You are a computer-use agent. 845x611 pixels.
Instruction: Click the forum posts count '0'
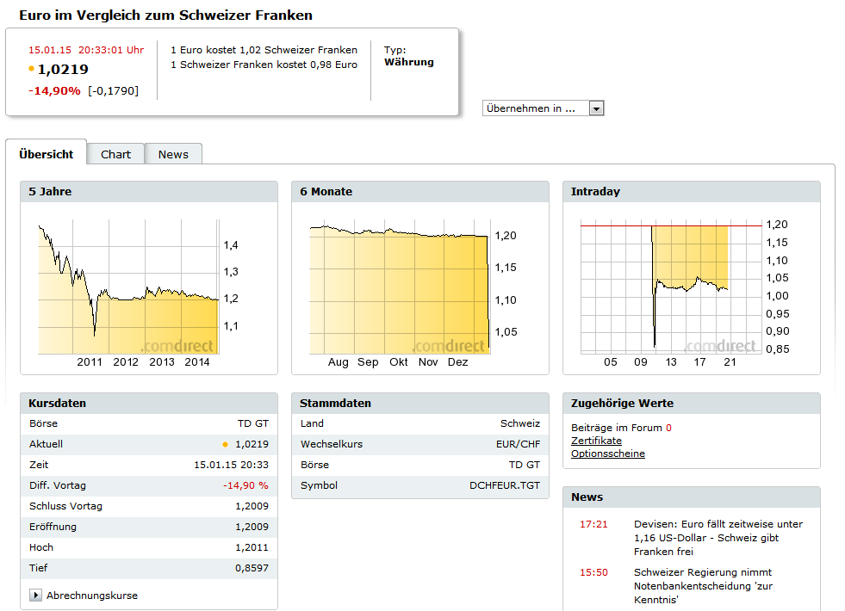point(668,428)
